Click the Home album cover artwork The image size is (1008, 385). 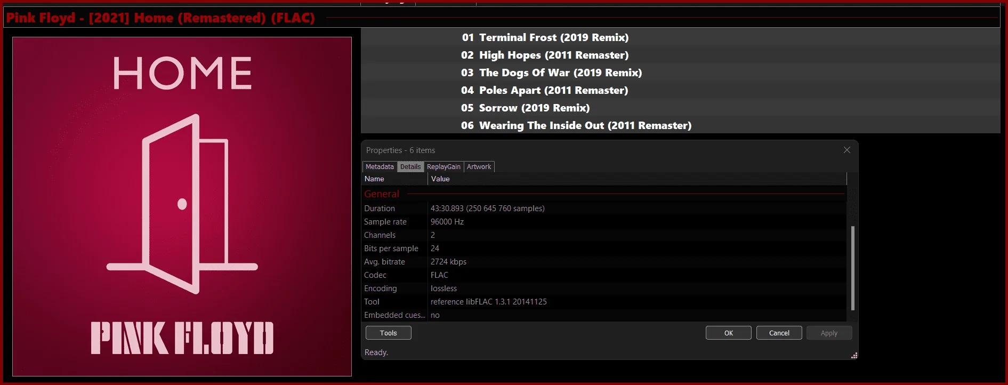pyautogui.click(x=182, y=206)
